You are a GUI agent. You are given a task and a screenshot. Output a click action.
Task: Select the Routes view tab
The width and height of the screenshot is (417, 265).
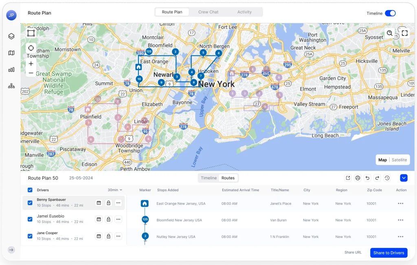tap(228, 178)
